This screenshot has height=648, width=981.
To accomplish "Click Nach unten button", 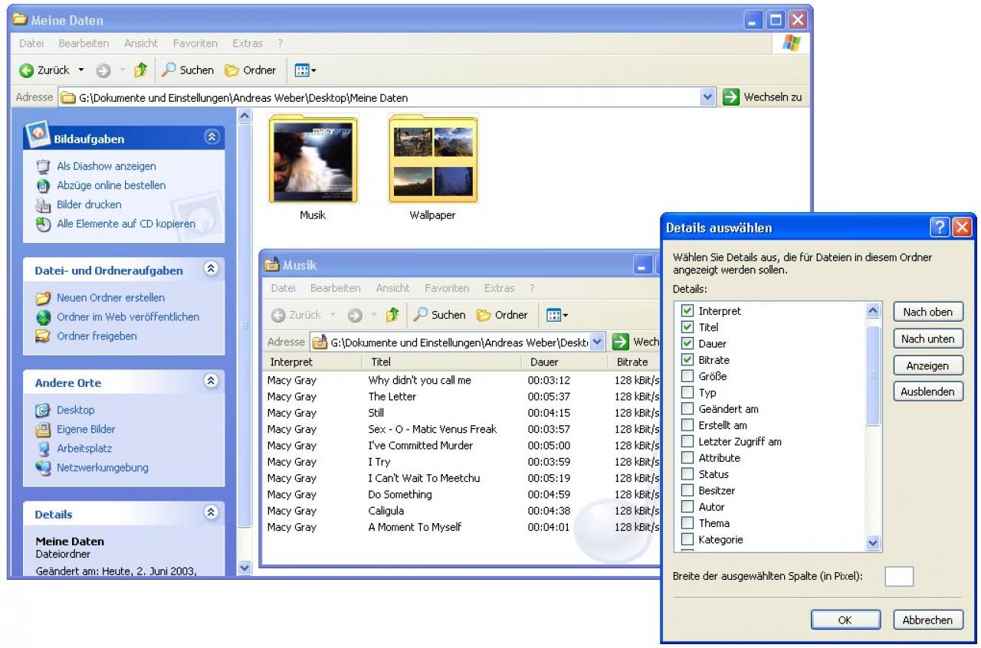I will 928,339.
